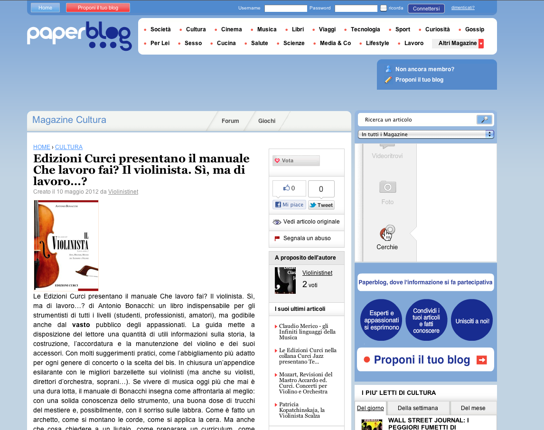
Task: Click the Vedi articolo originale link
Action: (x=311, y=222)
